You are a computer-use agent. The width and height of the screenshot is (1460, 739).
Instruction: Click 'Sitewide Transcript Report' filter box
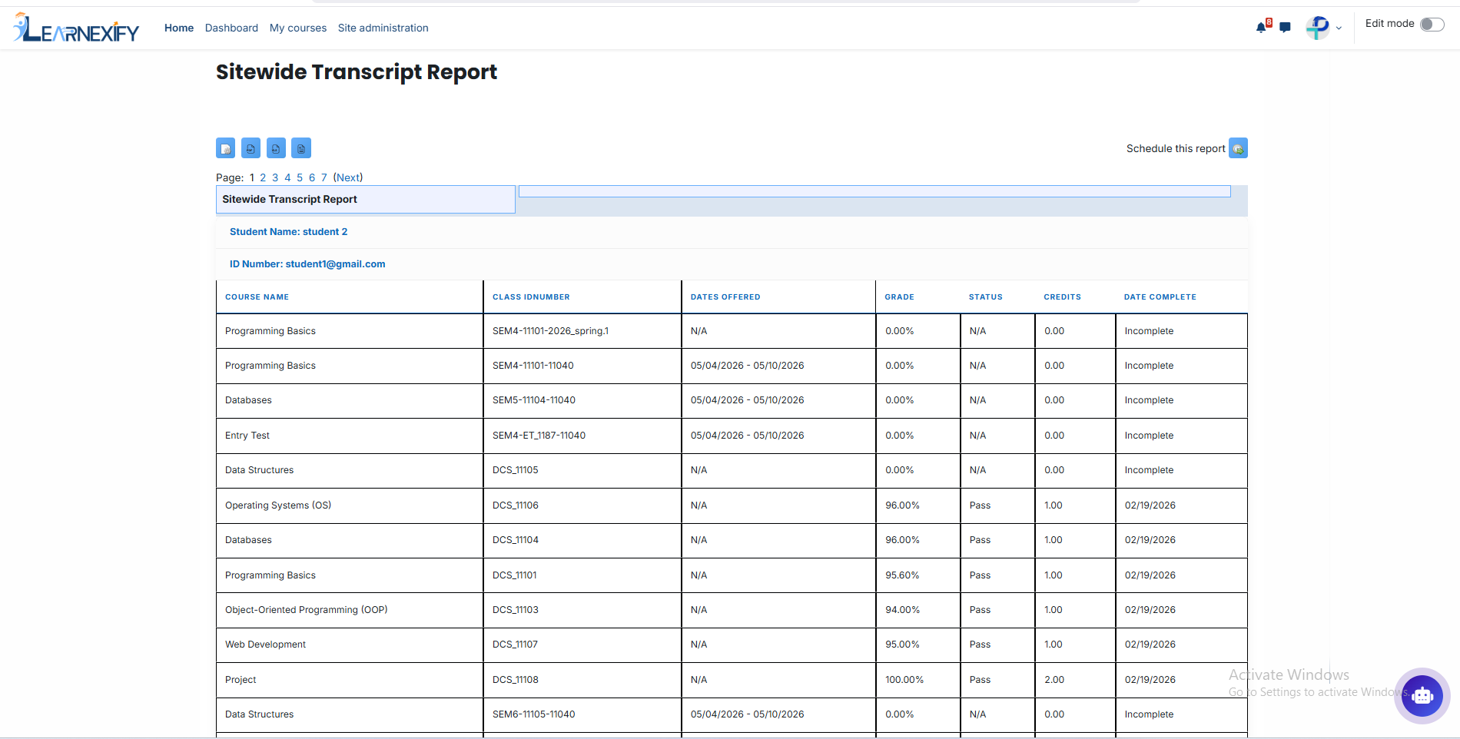pos(366,200)
